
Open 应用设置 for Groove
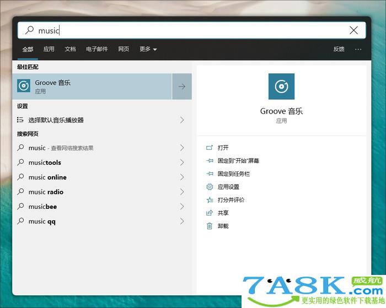coord(228,187)
